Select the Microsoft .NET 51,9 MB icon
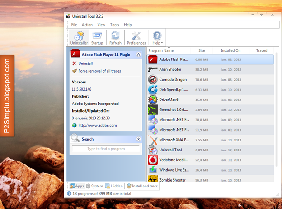The height and width of the screenshot is (209, 282). [x=153, y=130]
